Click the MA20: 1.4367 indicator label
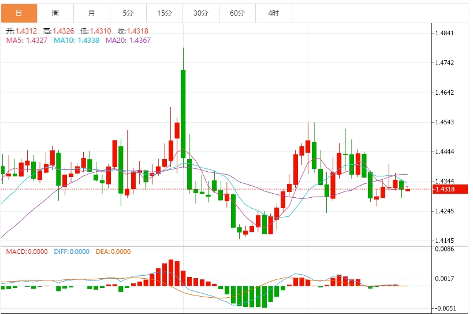The height and width of the screenshot is (314, 473). click(x=128, y=40)
